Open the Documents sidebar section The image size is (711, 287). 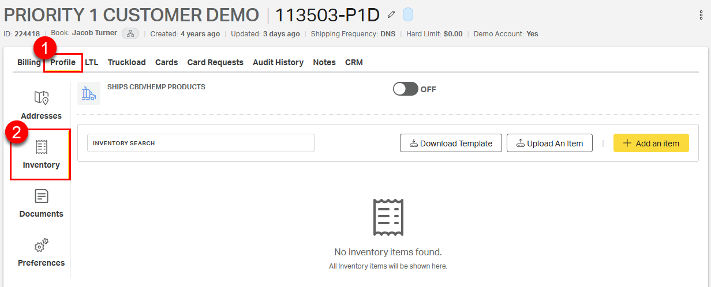pyautogui.click(x=41, y=203)
